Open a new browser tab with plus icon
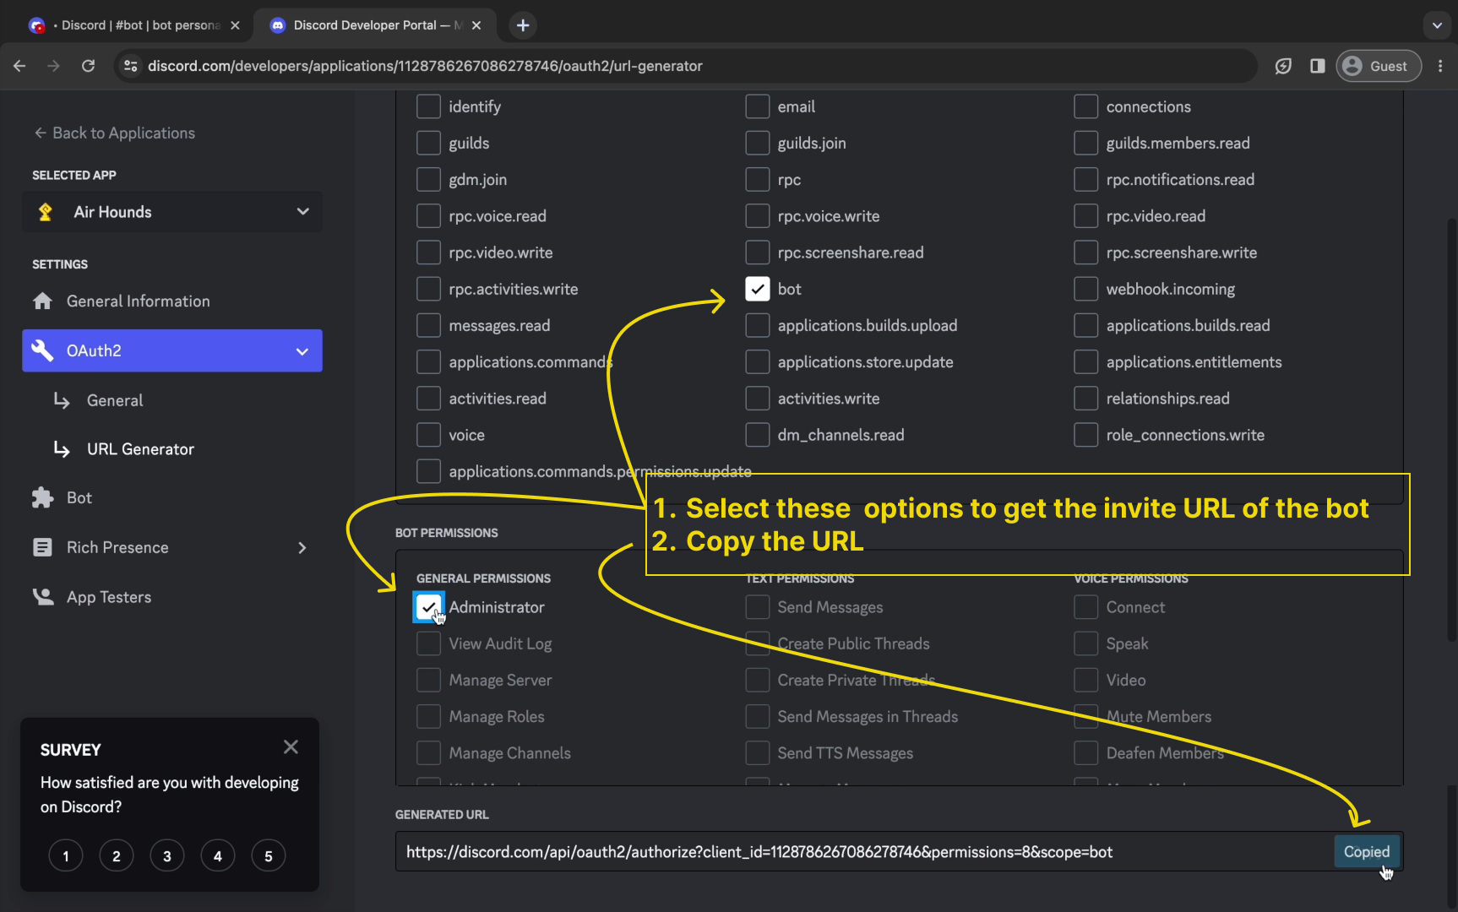Screen dimensions: 1458x912 click(x=523, y=25)
